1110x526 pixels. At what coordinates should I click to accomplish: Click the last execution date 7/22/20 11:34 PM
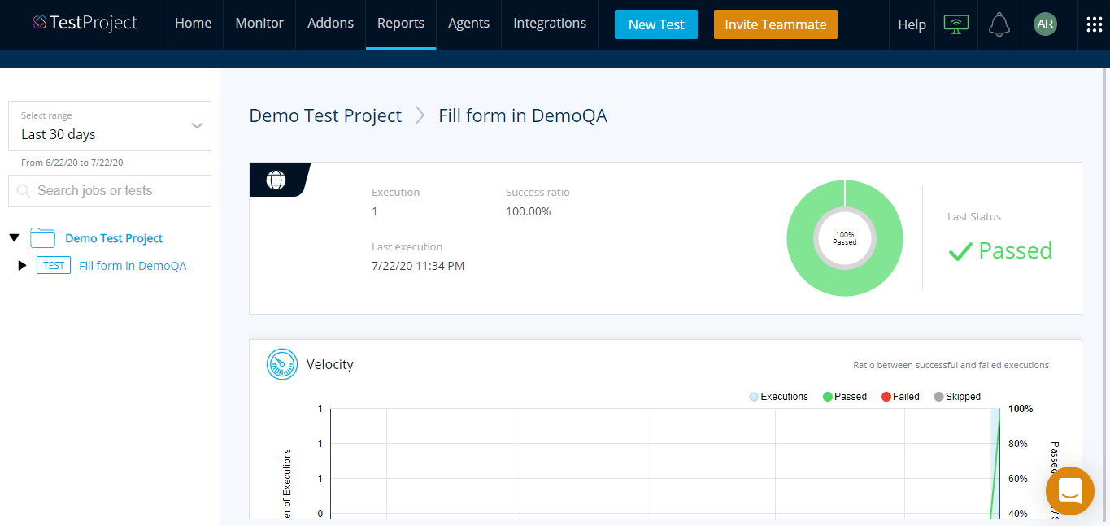pyautogui.click(x=418, y=266)
